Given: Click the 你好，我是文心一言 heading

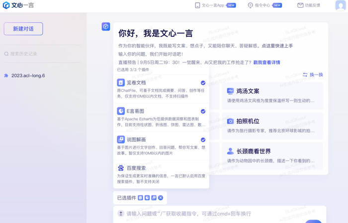Looking at the screenshot, I should [156, 33].
